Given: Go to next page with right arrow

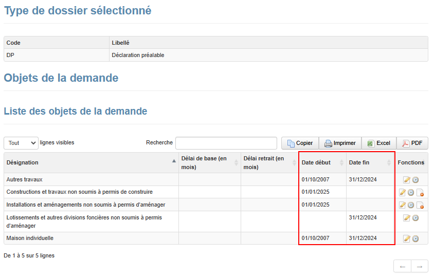Looking at the screenshot, I should coord(420,266).
